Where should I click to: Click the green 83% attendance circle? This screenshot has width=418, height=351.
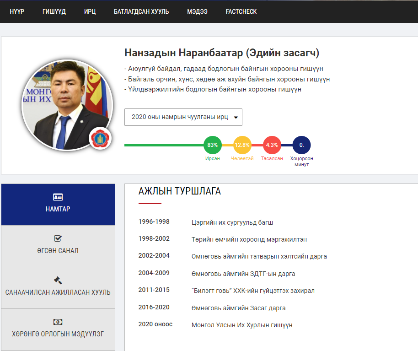tap(213, 145)
